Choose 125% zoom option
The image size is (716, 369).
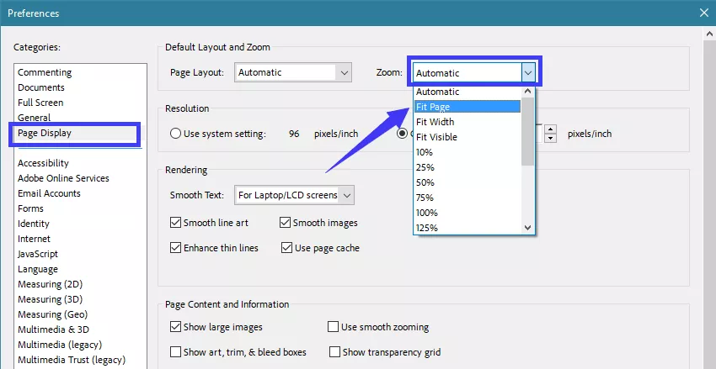(468, 228)
